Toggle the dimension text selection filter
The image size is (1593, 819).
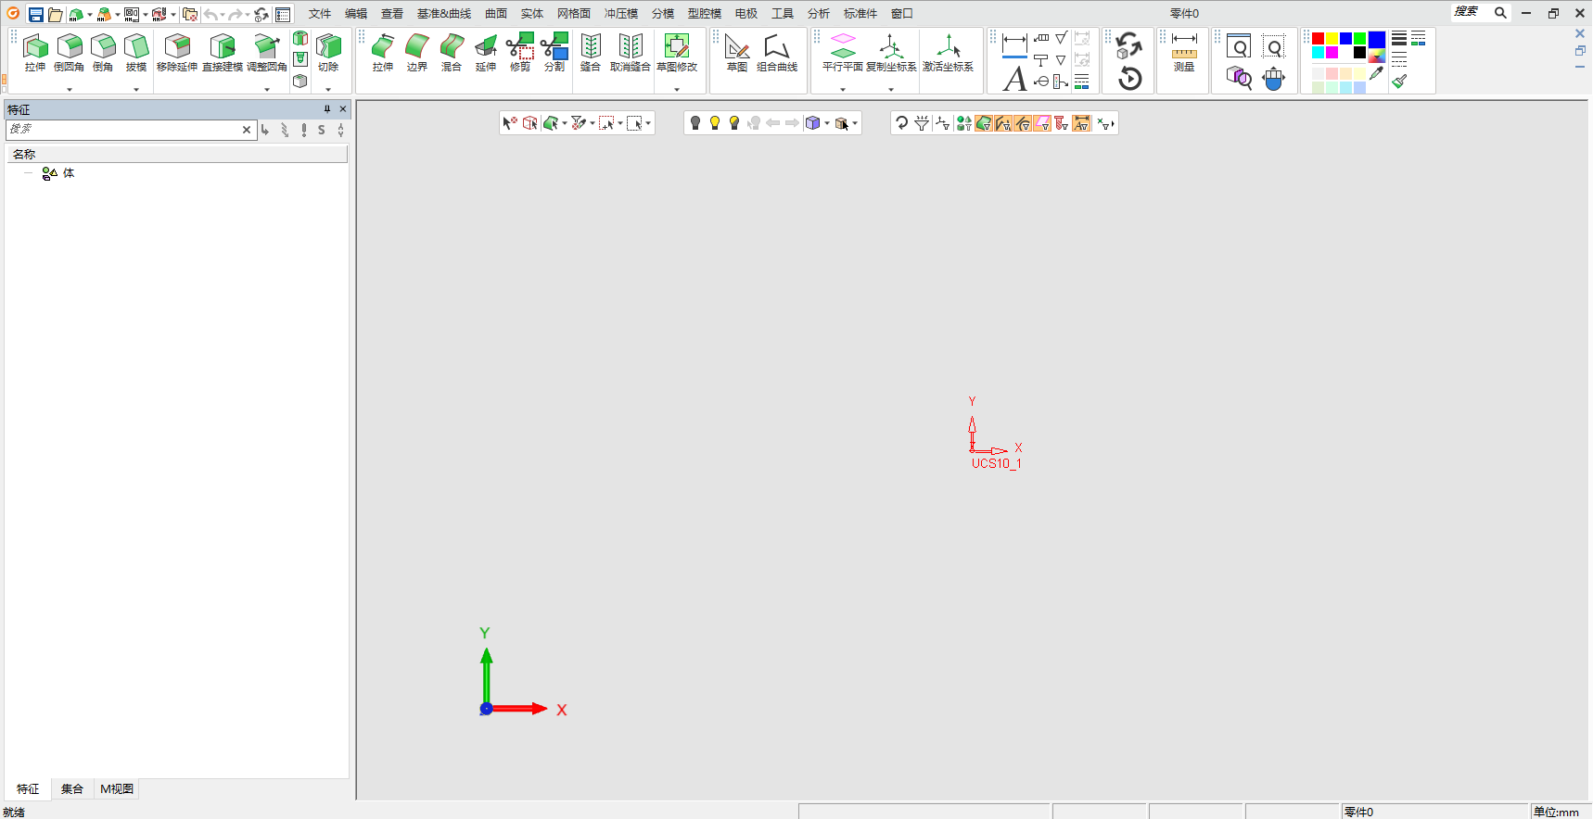click(1081, 123)
